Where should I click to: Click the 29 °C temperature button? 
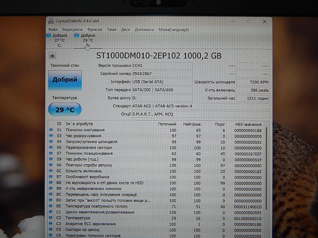(x=65, y=110)
